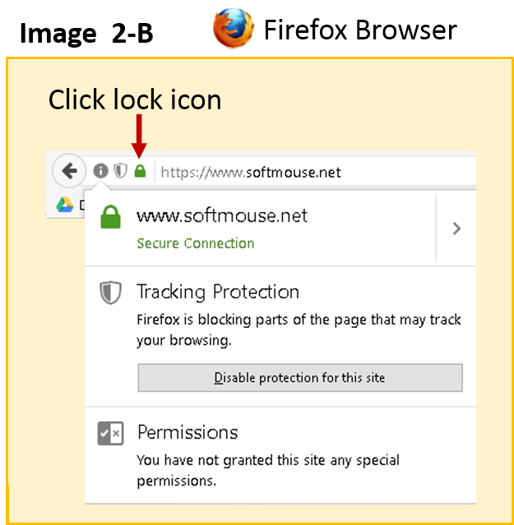
Task: Select www.softmouse.net title in the panel
Action: click(221, 216)
